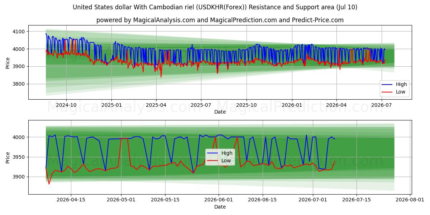Click the 2026-04 date tick label
This screenshot has width=430, height=215.
336,105
